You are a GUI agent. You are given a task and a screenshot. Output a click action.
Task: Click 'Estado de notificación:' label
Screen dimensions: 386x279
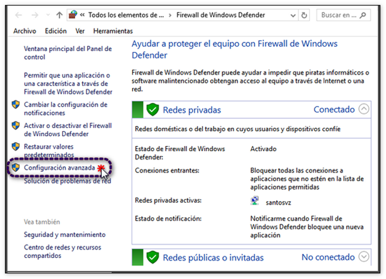coord(168,219)
